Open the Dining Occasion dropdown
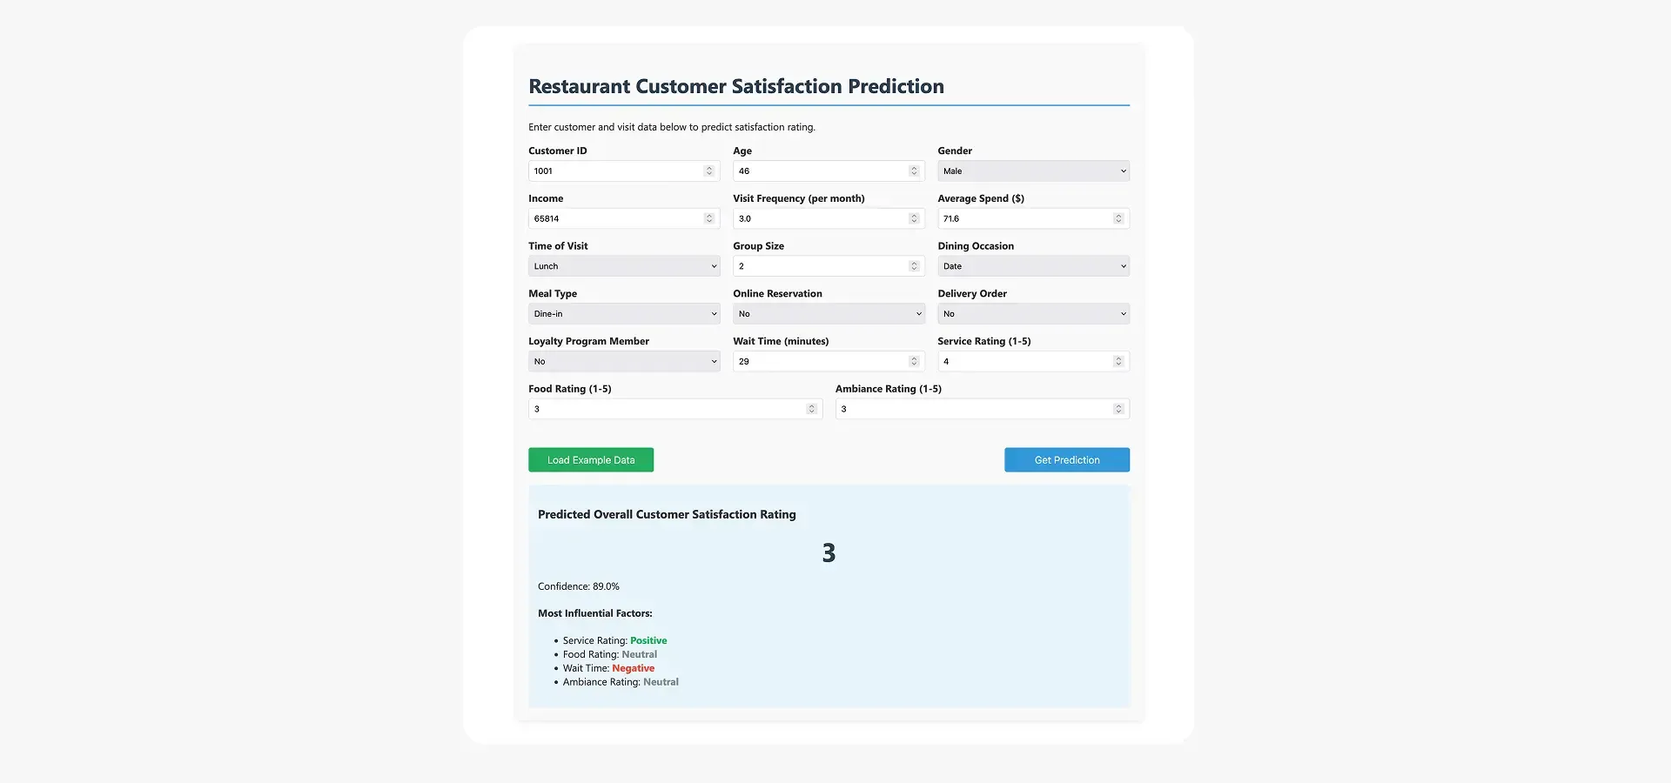The height and width of the screenshot is (783, 1671). point(1033,266)
